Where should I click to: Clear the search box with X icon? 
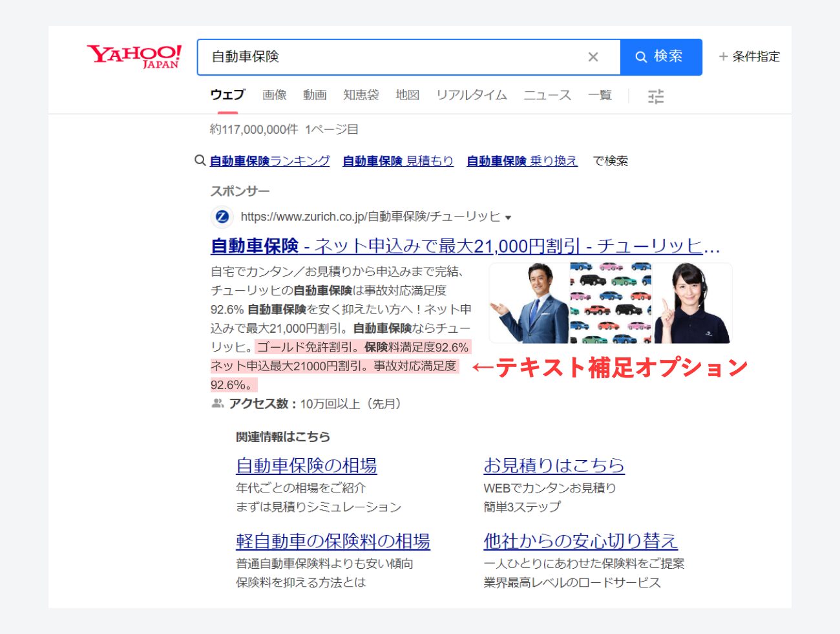click(593, 57)
